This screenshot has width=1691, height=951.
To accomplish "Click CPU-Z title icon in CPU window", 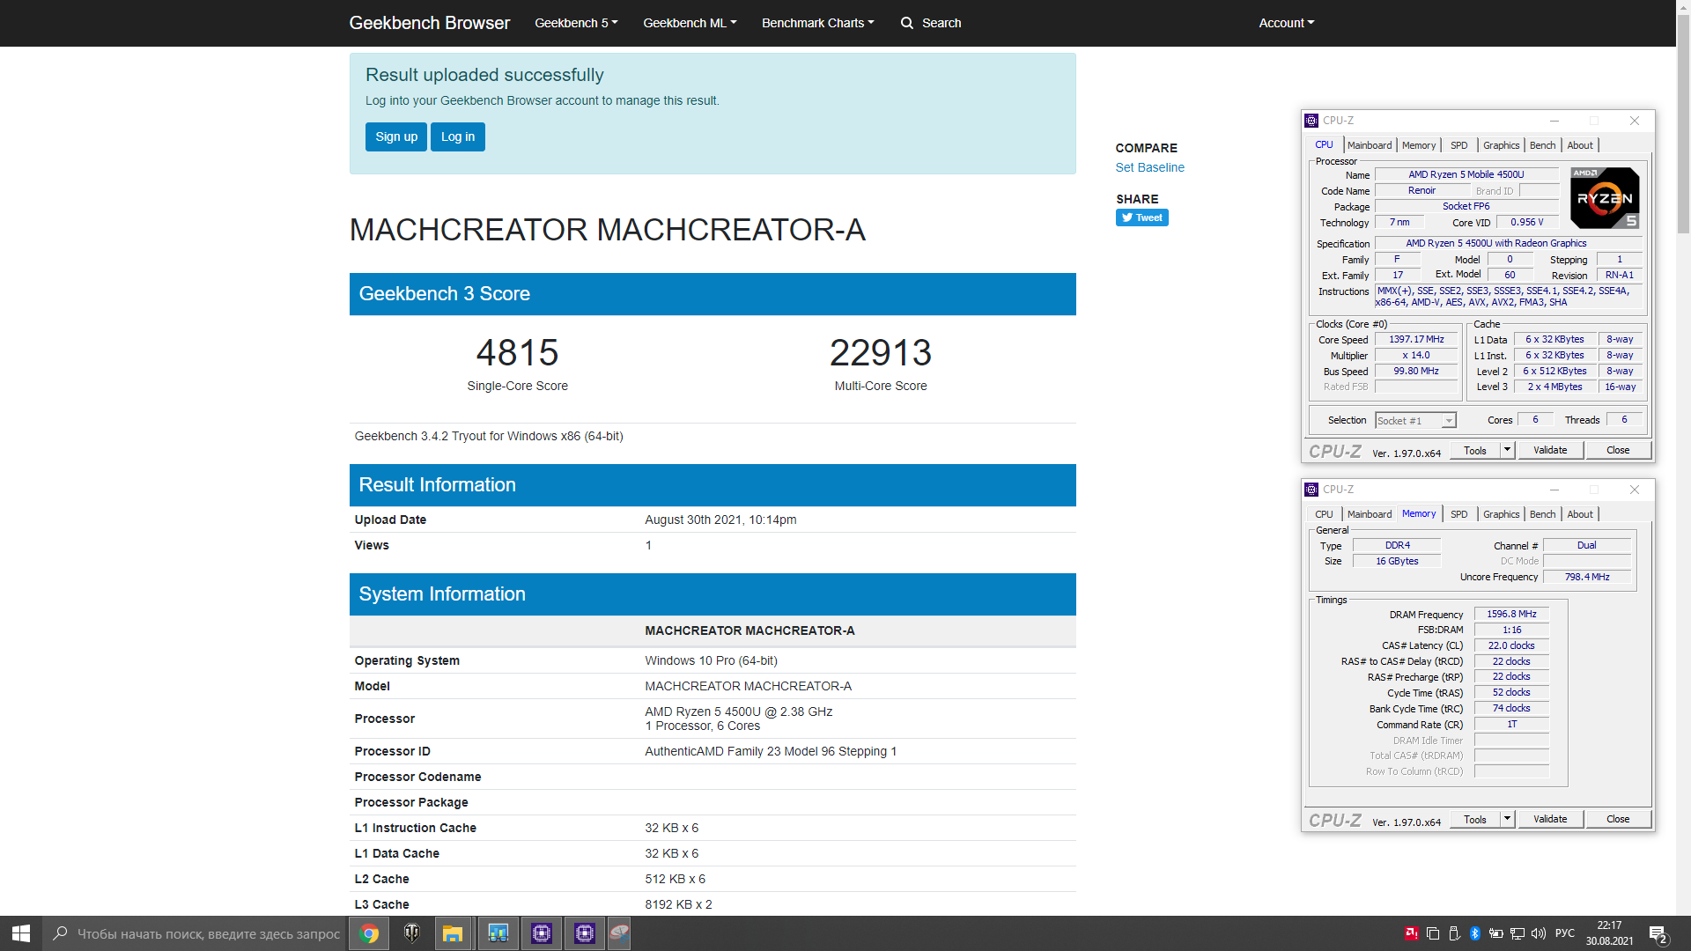I will tap(1311, 121).
